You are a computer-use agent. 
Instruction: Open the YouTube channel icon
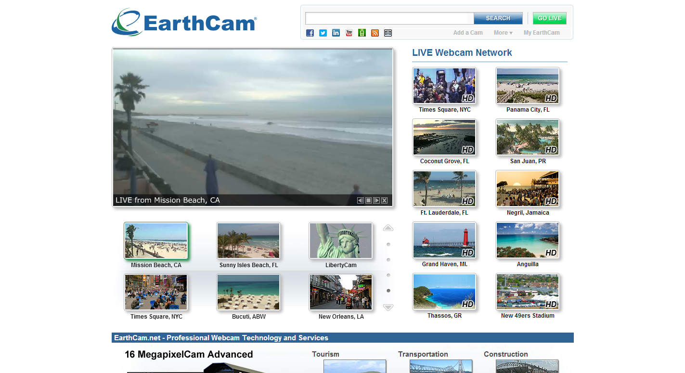(x=349, y=33)
